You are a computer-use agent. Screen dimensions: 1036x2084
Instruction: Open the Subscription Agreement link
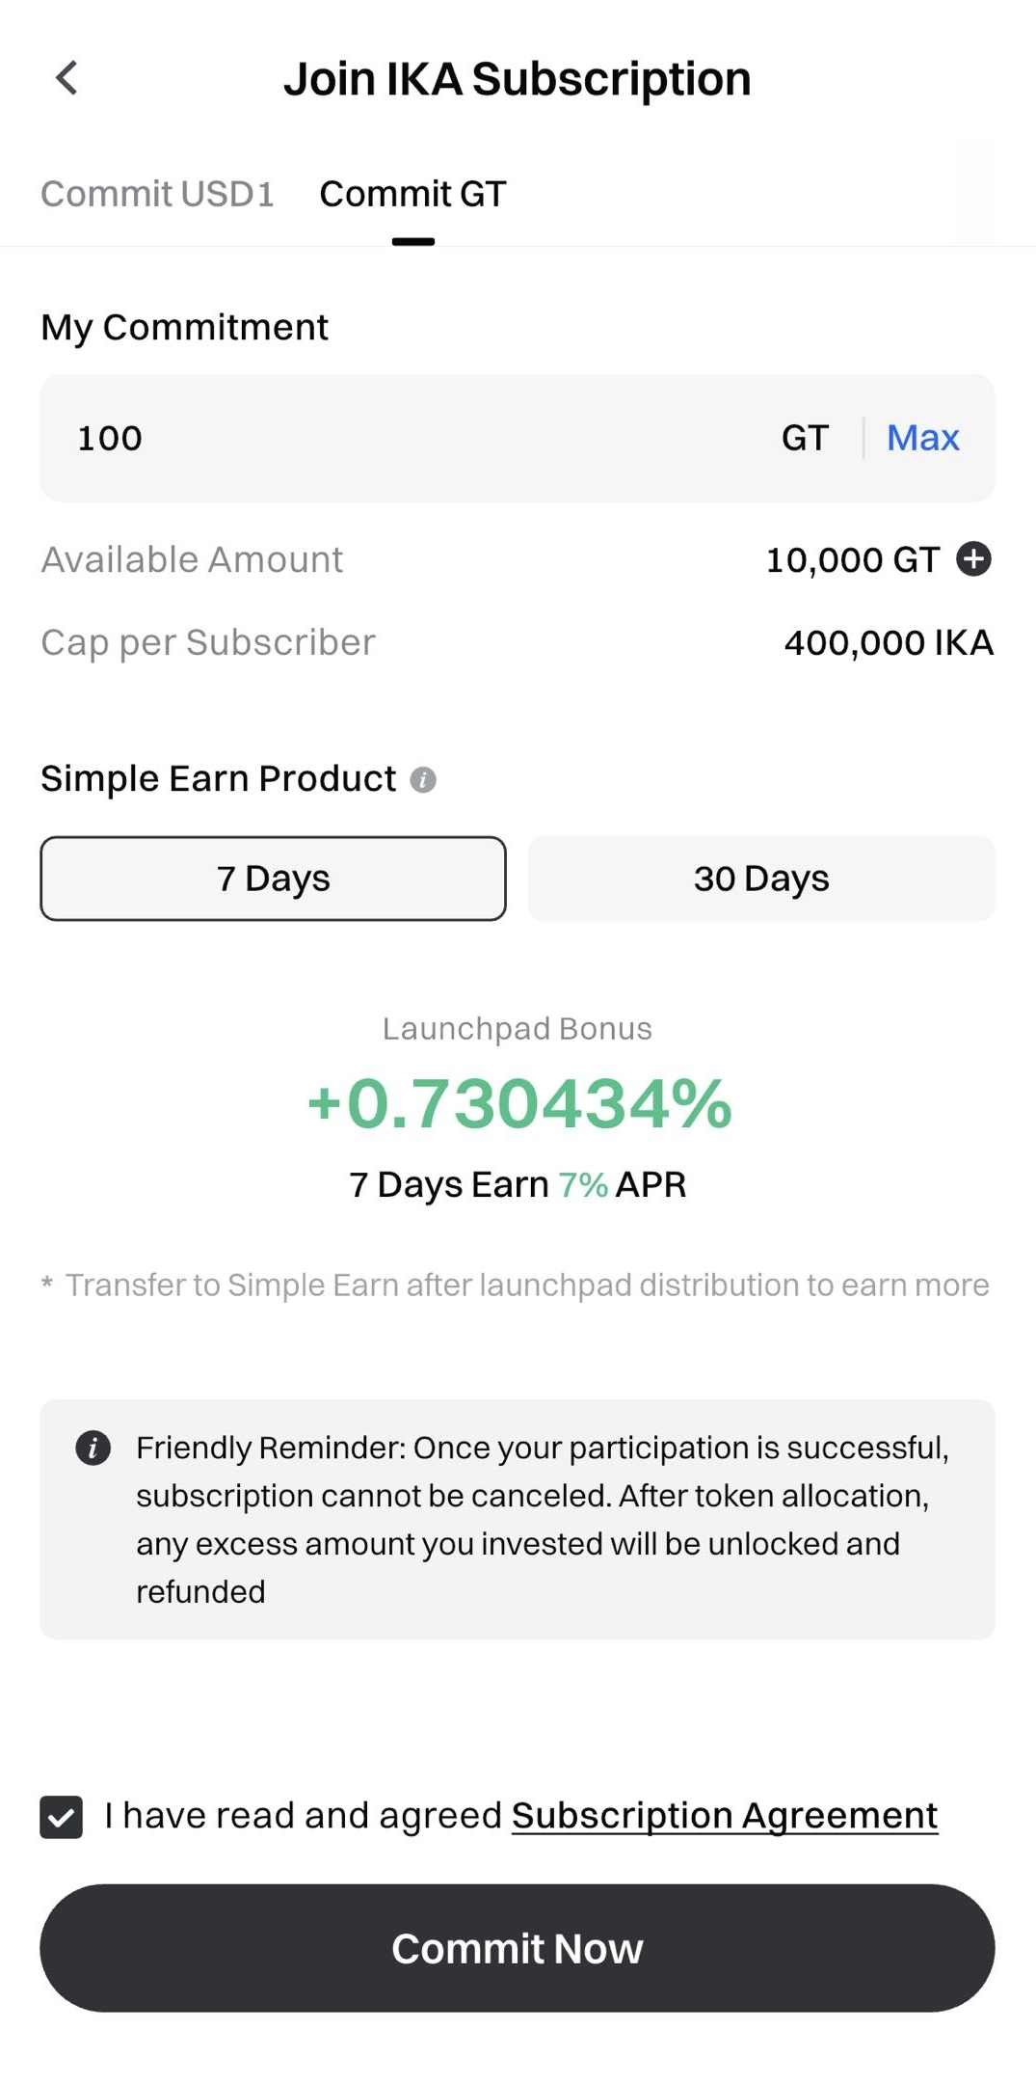(724, 1816)
